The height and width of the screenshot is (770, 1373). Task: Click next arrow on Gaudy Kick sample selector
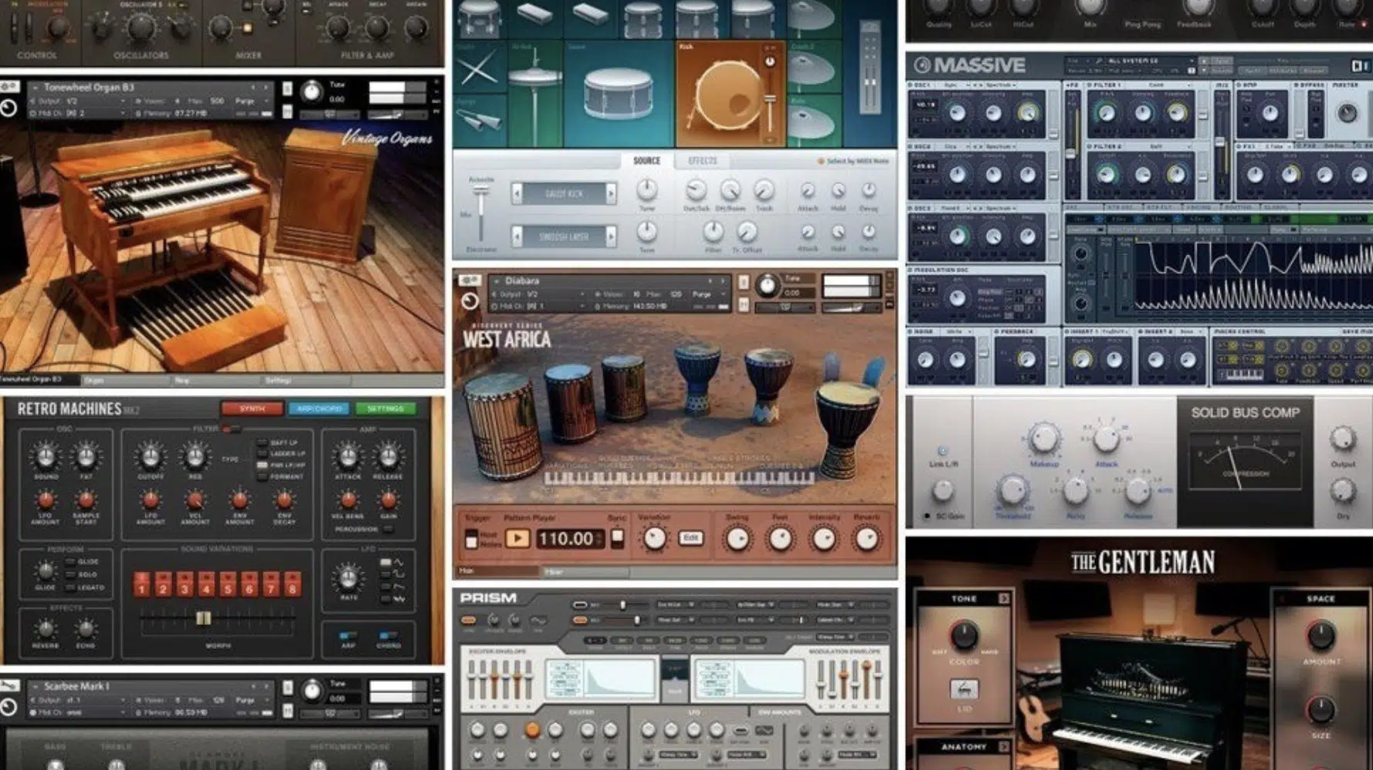pyautogui.click(x=611, y=194)
